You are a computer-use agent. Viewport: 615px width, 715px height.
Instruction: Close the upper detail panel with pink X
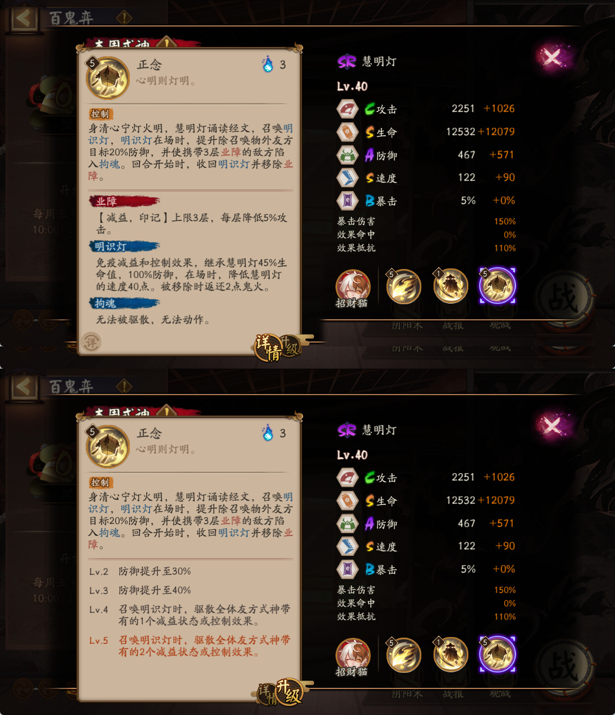pos(553,57)
